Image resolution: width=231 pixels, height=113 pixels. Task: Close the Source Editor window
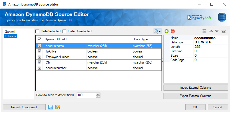(x=224, y=4)
